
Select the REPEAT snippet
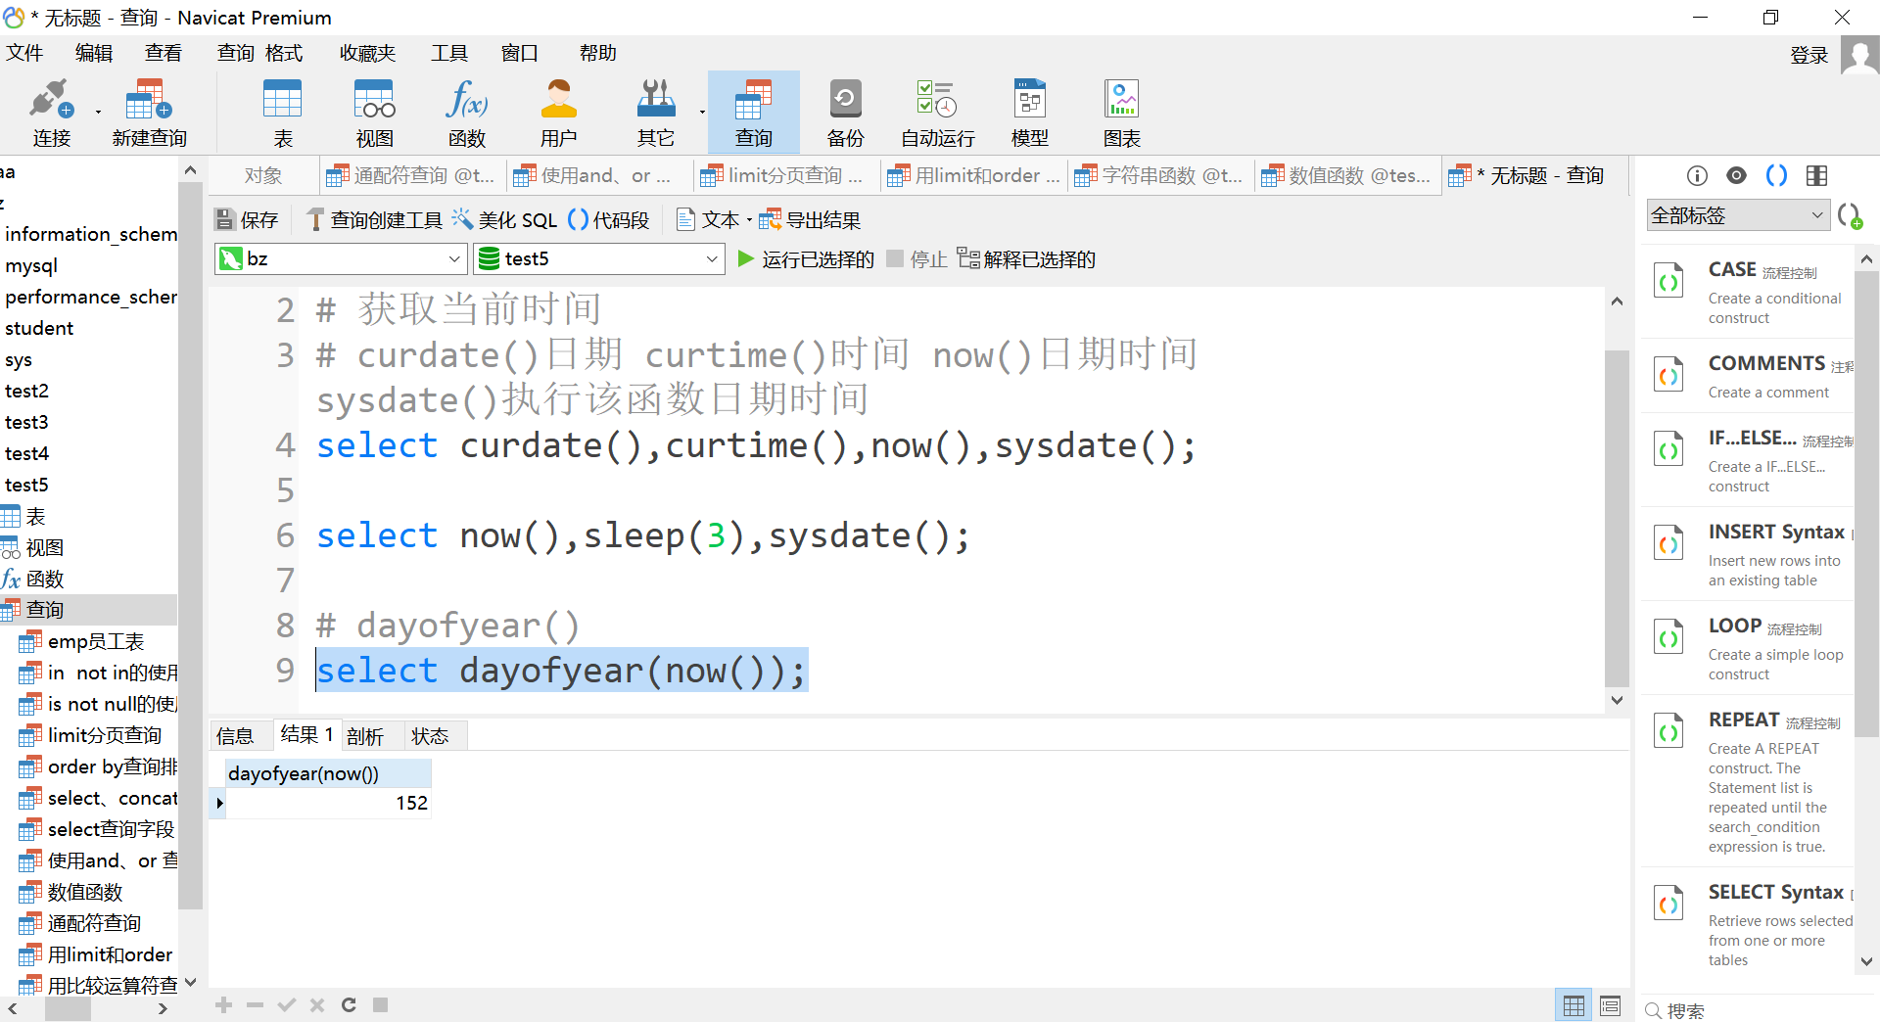[1749, 783]
